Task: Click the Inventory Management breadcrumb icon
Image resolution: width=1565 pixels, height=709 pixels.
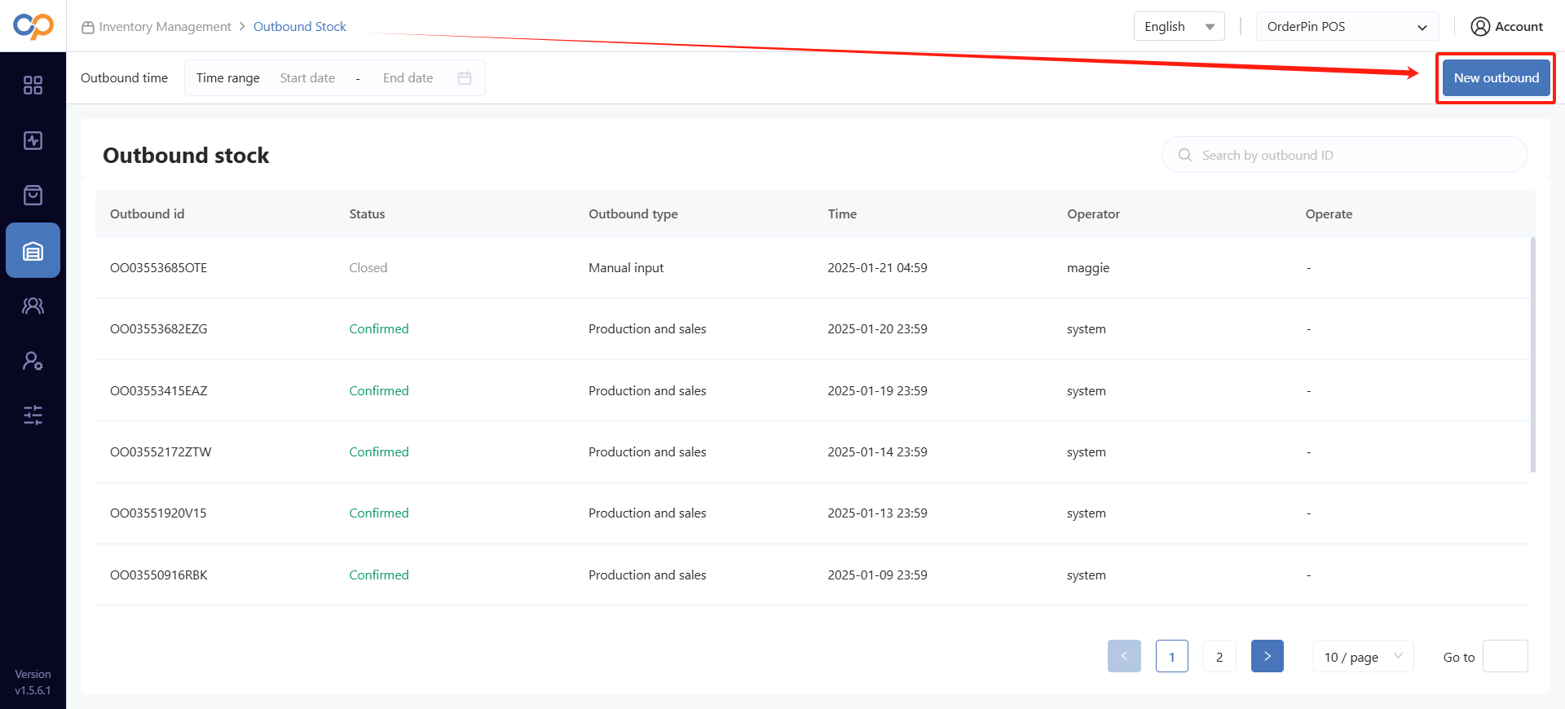Action: click(88, 27)
